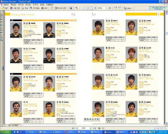168x134 pixels.
Task: Select the text selection tool
Action: coord(61,8)
